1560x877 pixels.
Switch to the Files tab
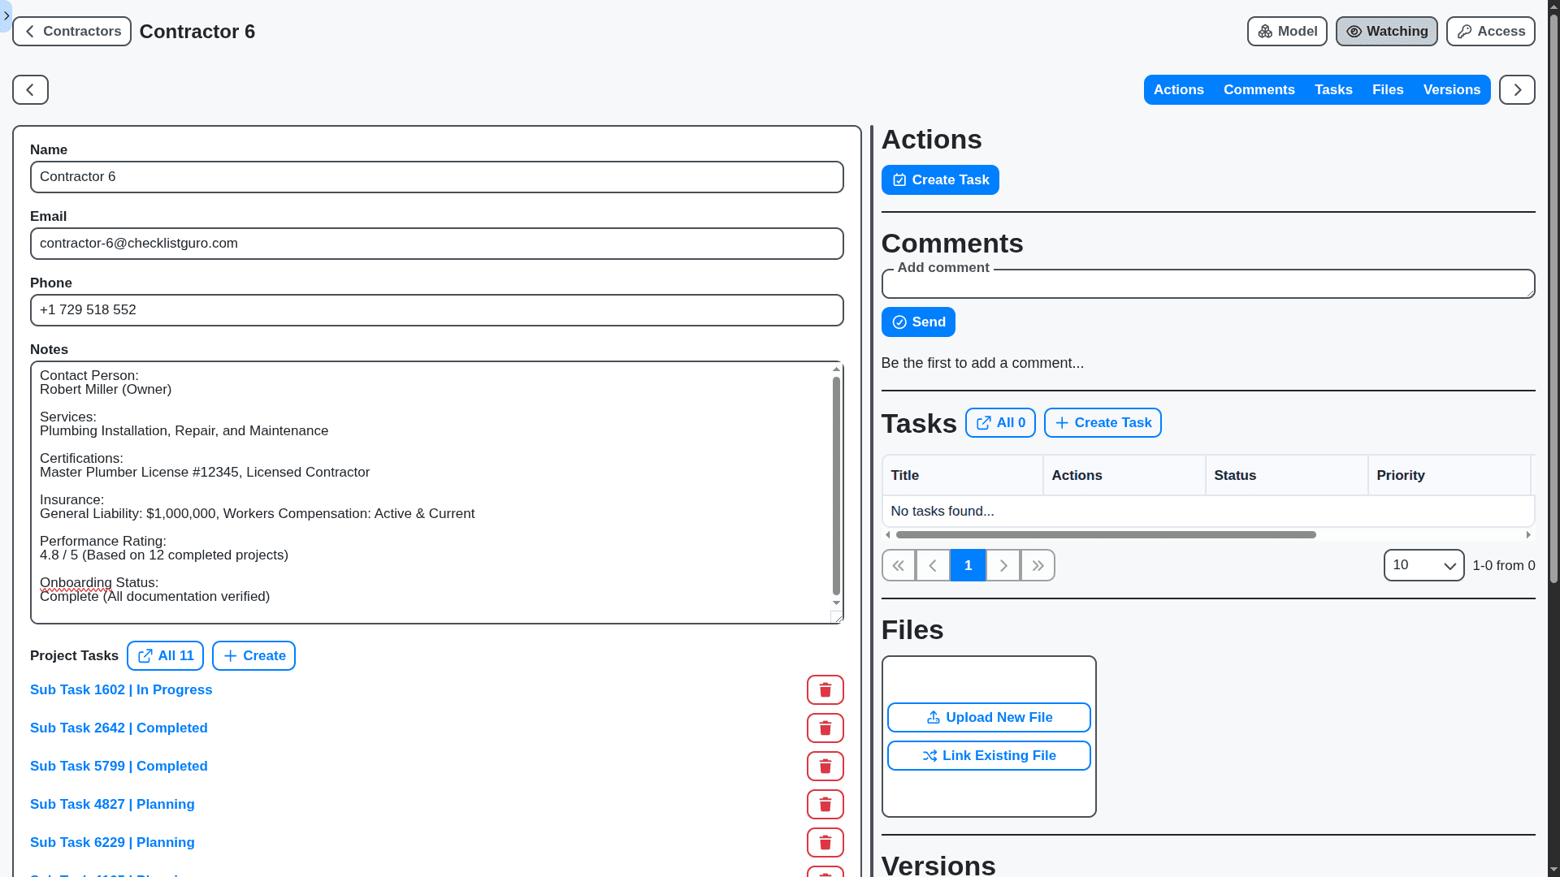pyautogui.click(x=1387, y=90)
